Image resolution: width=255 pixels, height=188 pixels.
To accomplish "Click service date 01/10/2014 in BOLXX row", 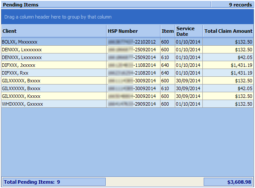I will [x=189, y=42].
